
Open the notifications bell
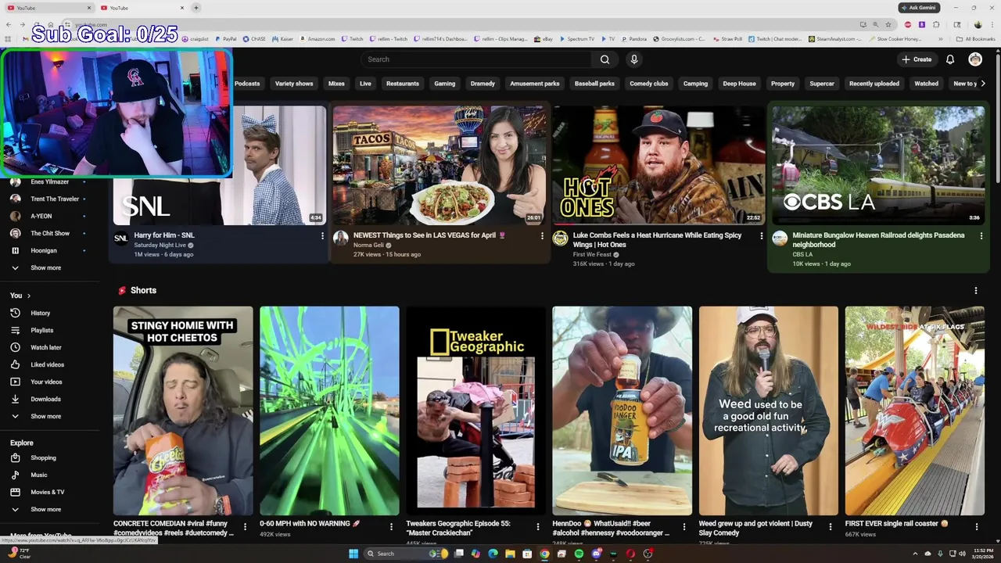click(950, 59)
